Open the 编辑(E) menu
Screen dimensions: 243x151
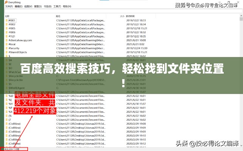19,6
